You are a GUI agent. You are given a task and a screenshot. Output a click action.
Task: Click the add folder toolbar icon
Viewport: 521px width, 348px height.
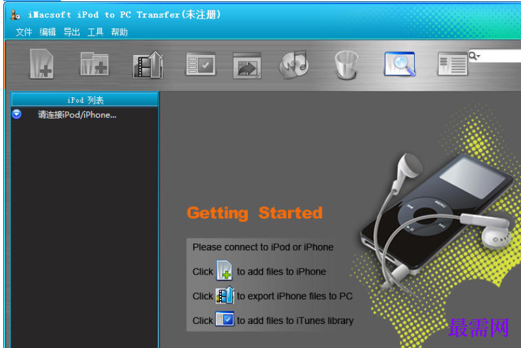pos(94,64)
